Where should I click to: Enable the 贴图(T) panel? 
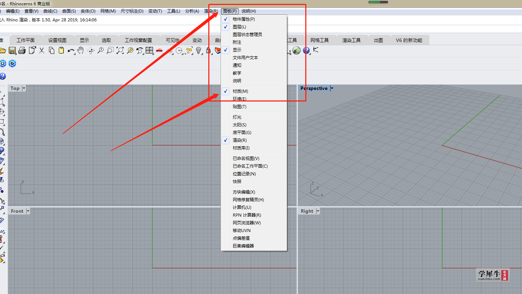coord(254,107)
